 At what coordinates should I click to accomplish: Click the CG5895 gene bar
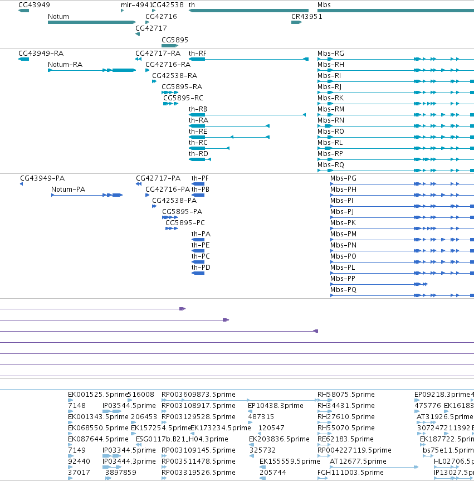[x=170, y=46]
